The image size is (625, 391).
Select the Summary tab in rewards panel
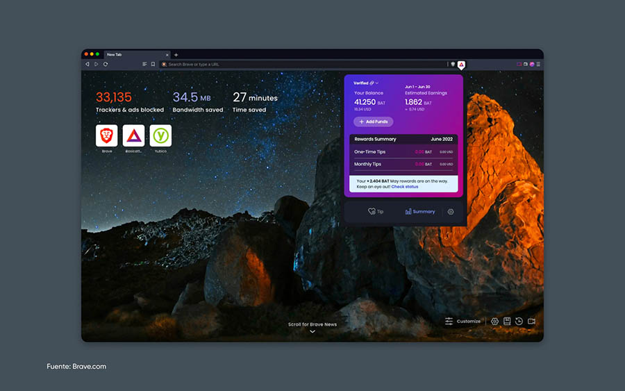tap(420, 212)
